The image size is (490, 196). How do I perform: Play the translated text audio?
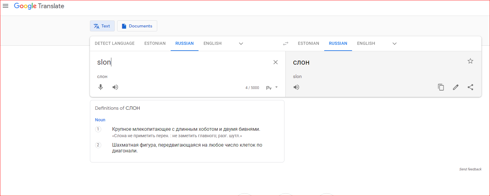point(296,87)
